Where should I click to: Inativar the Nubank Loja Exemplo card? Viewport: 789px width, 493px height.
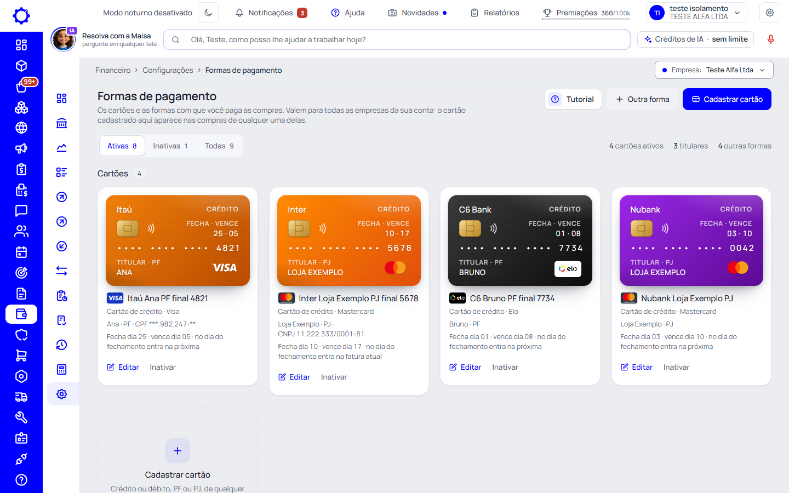(x=676, y=367)
